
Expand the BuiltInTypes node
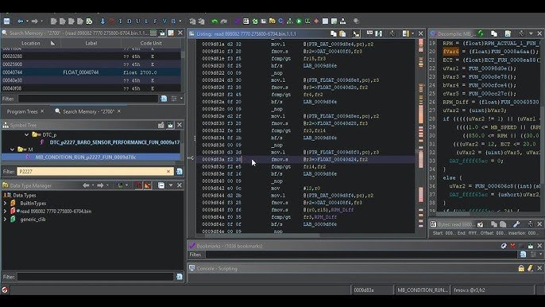click(x=5, y=204)
